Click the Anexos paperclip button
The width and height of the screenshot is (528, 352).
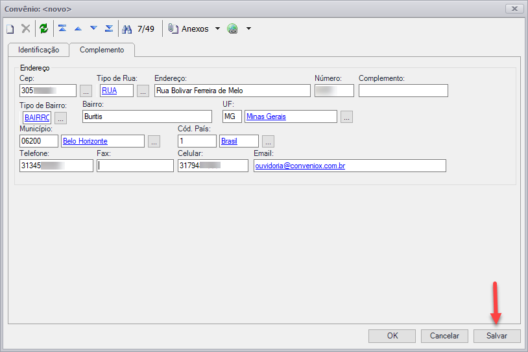(189, 29)
